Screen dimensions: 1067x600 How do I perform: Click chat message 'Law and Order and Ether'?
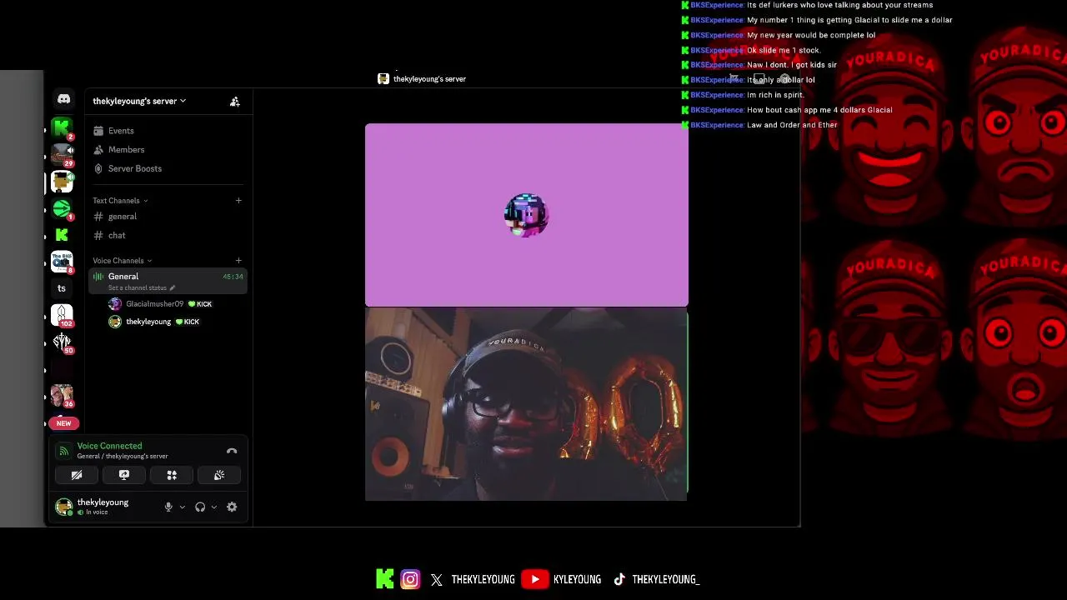(792, 125)
